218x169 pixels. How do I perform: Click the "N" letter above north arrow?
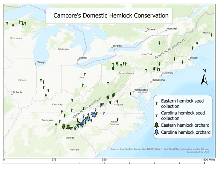pos(204,71)
